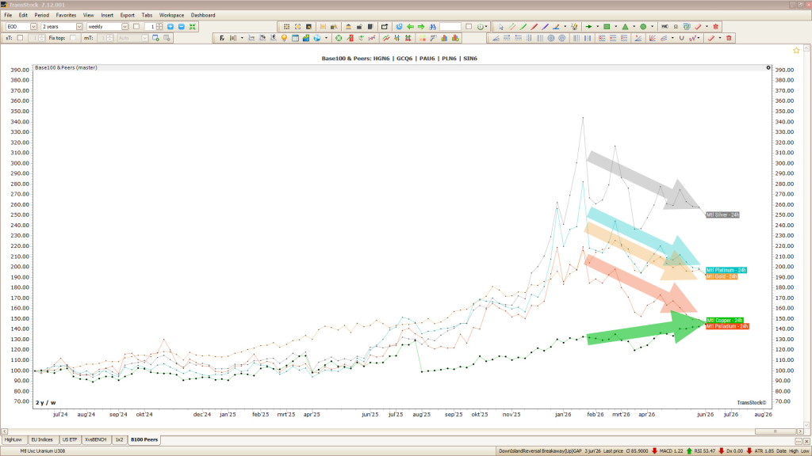Click the green left arrow navigation icon
This screenshot has width=812, height=456.
pyautogui.click(x=410, y=26)
